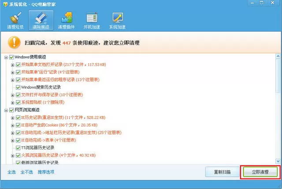Uncheck the 网页浏览痕迹 group checkbox
This screenshot has width=282, height=189.
11,110
